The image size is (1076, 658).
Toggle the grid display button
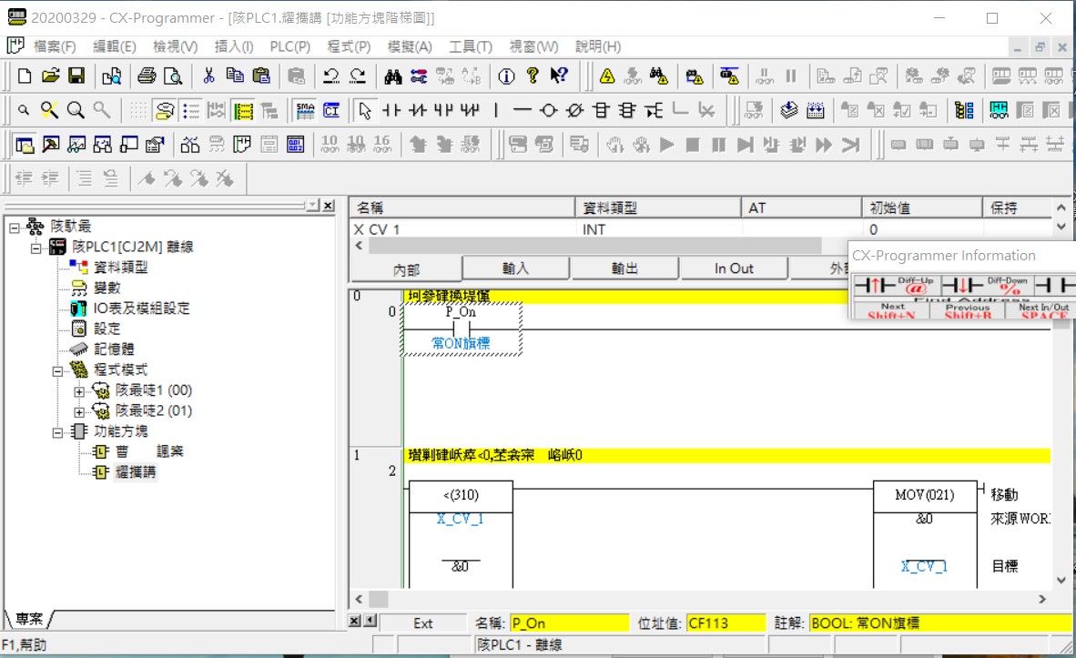click(137, 111)
